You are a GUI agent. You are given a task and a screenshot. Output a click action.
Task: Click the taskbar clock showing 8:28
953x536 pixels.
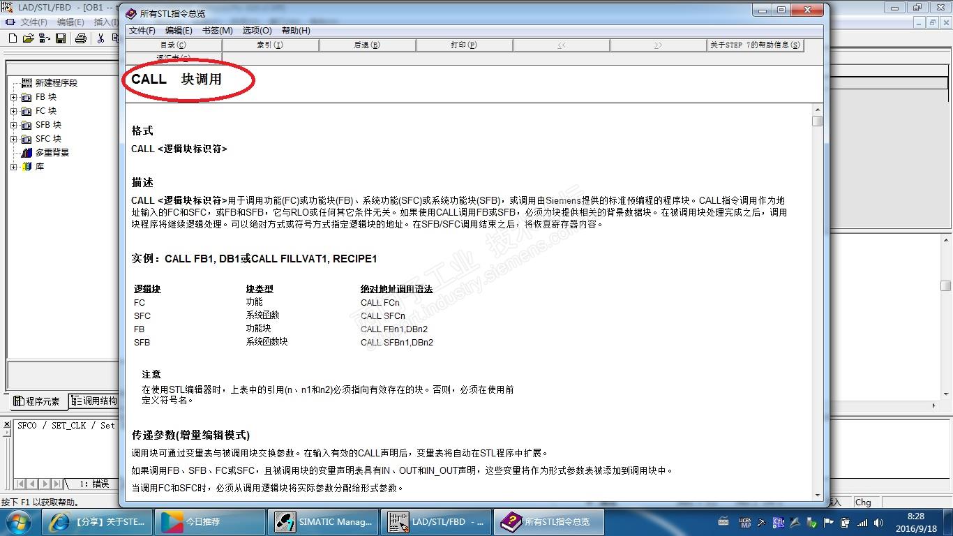coord(916,522)
